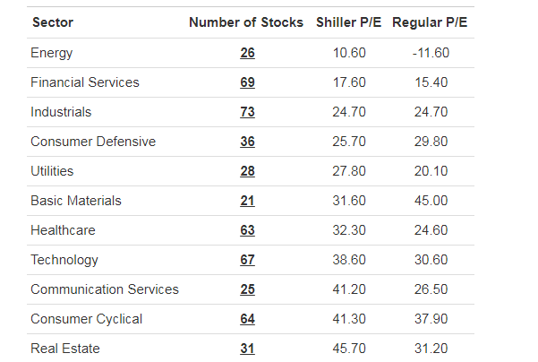Click Energy's Regular P/E value -11.60
Screen dimensions: 538x362
(431, 53)
